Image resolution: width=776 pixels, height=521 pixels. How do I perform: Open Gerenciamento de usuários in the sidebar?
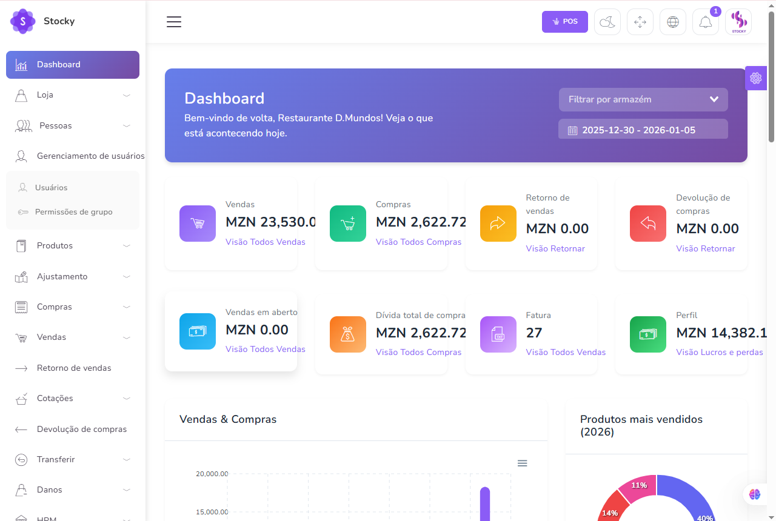pyautogui.click(x=91, y=156)
